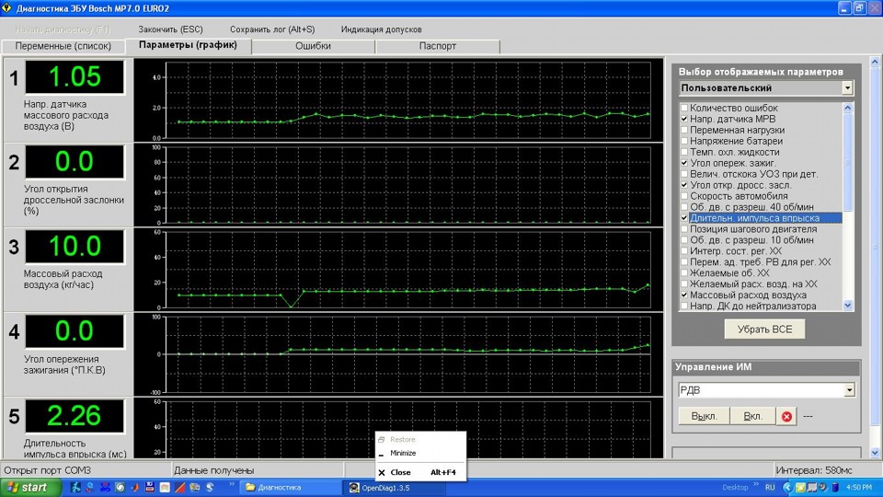
Task: Switch to the Ошибки tab
Action: tap(313, 46)
